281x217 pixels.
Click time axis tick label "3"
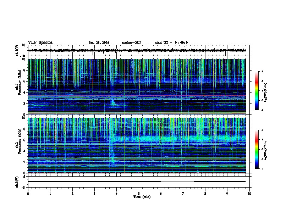point(94,194)
